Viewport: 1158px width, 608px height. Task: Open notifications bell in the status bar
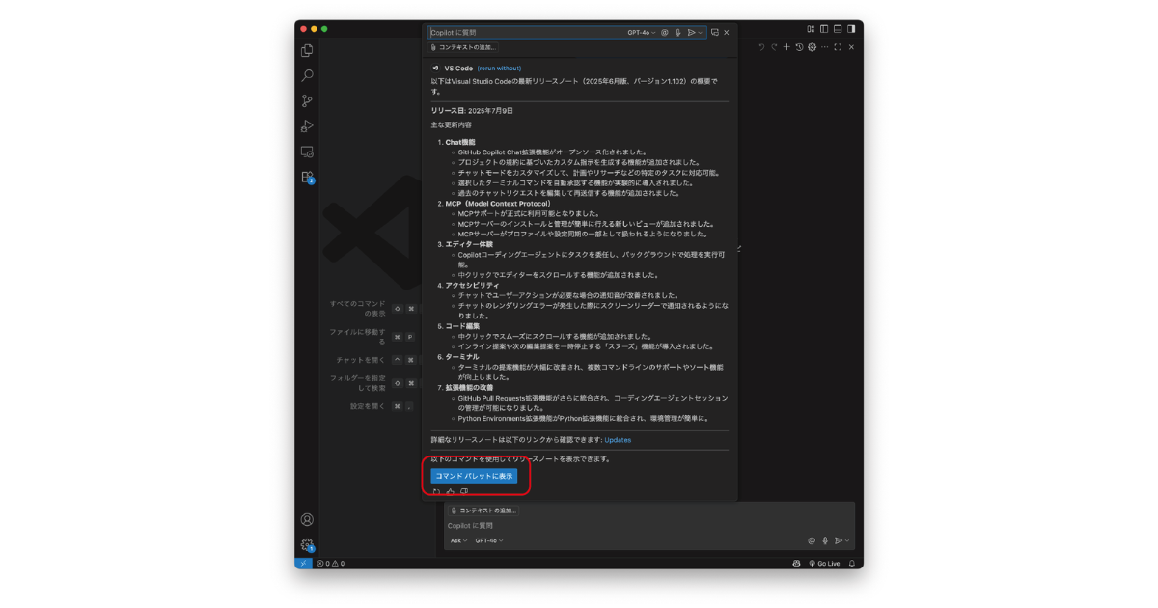click(852, 564)
